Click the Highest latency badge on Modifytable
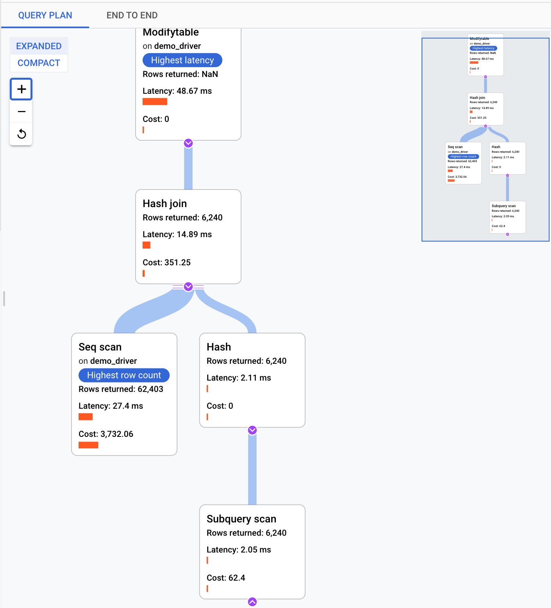 182,60
